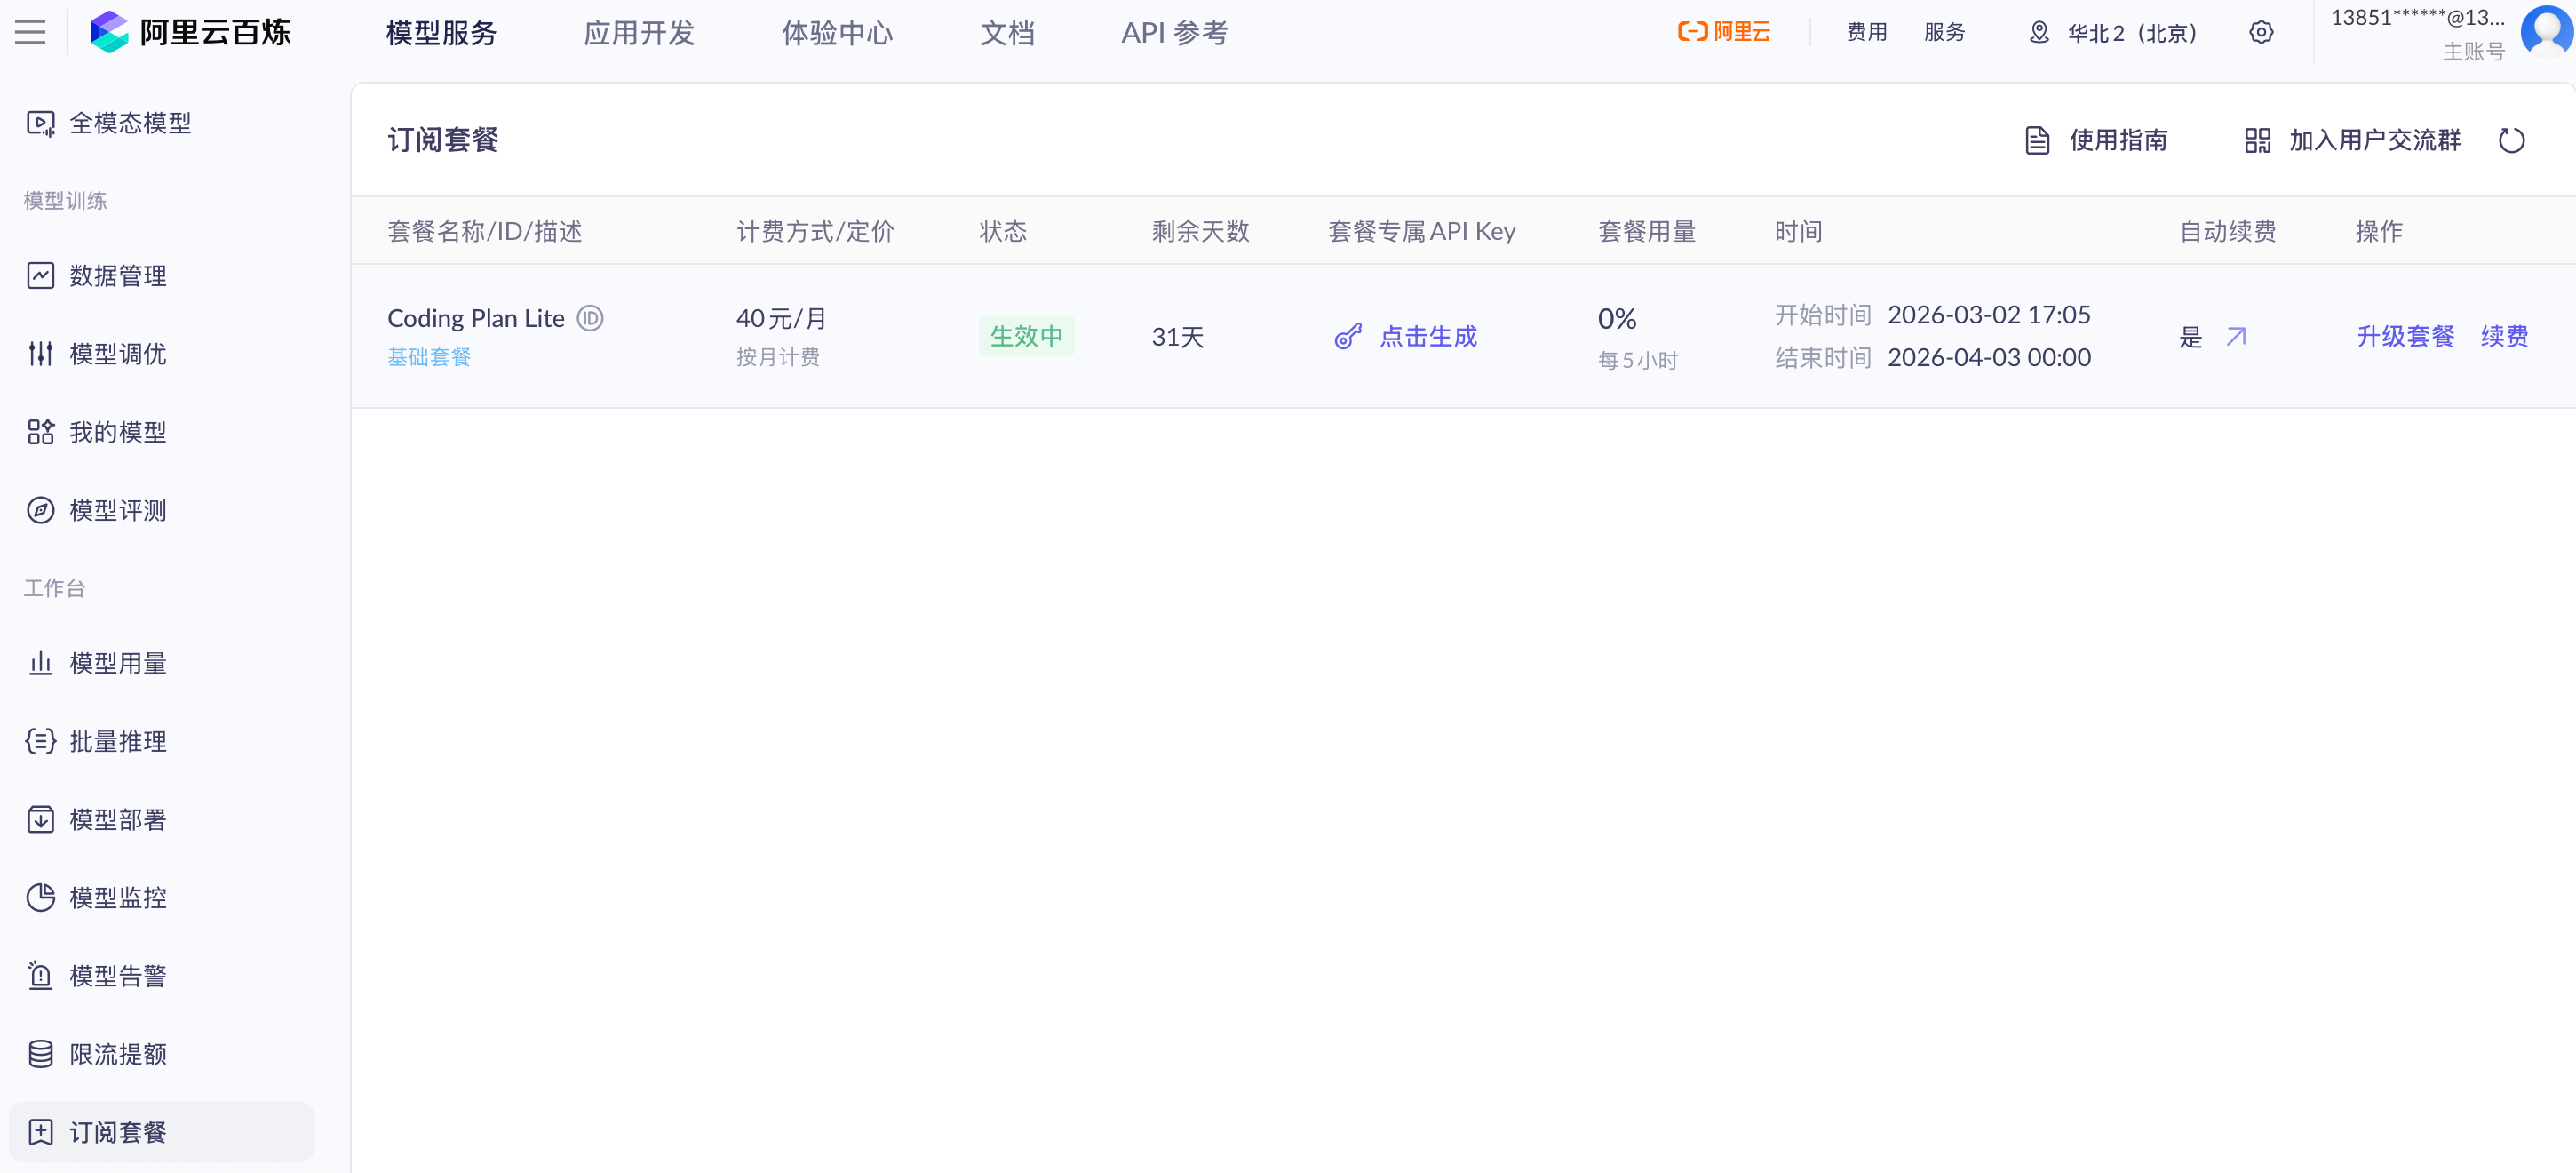Copy the Coding Plan Lite plan ID
Image resolution: width=2576 pixels, height=1173 pixels.
590,317
